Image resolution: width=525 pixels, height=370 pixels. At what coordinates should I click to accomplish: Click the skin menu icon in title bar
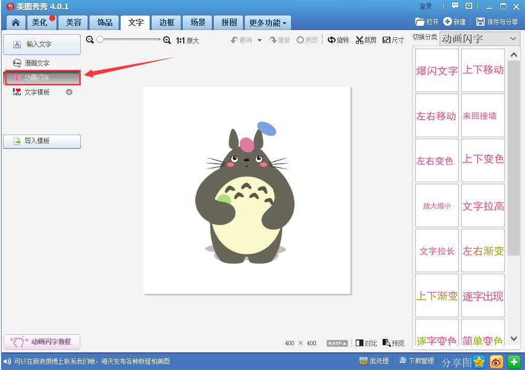point(469,6)
